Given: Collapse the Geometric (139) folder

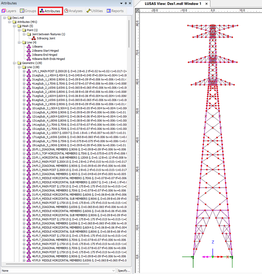Looking at the screenshot, I should [15, 63].
